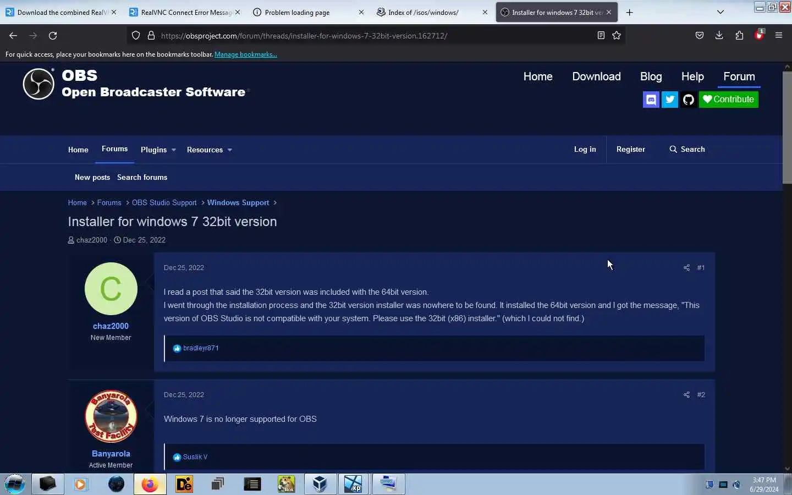This screenshot has width=792, height=495.
Task: Open Firefox hamburger application menu
Action: (779, 35)
